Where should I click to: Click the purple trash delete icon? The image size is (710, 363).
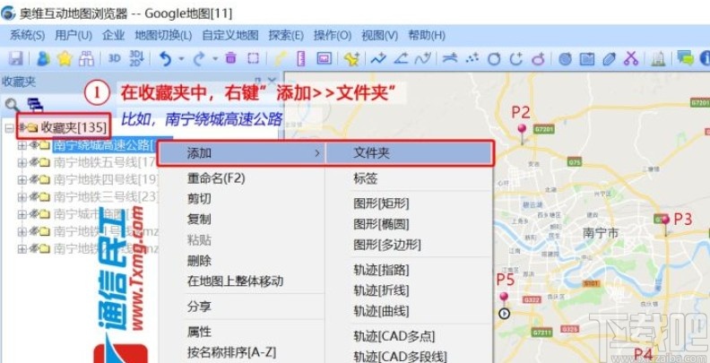coord(231,58)
